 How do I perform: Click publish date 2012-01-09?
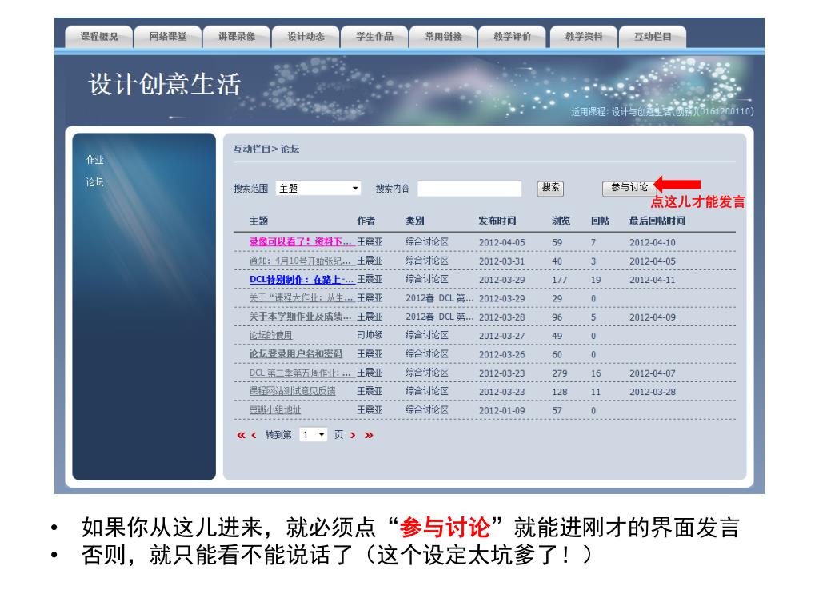502,410
